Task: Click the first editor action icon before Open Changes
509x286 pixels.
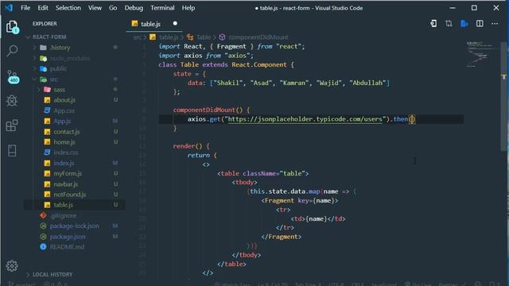Action: click(433, 23)
